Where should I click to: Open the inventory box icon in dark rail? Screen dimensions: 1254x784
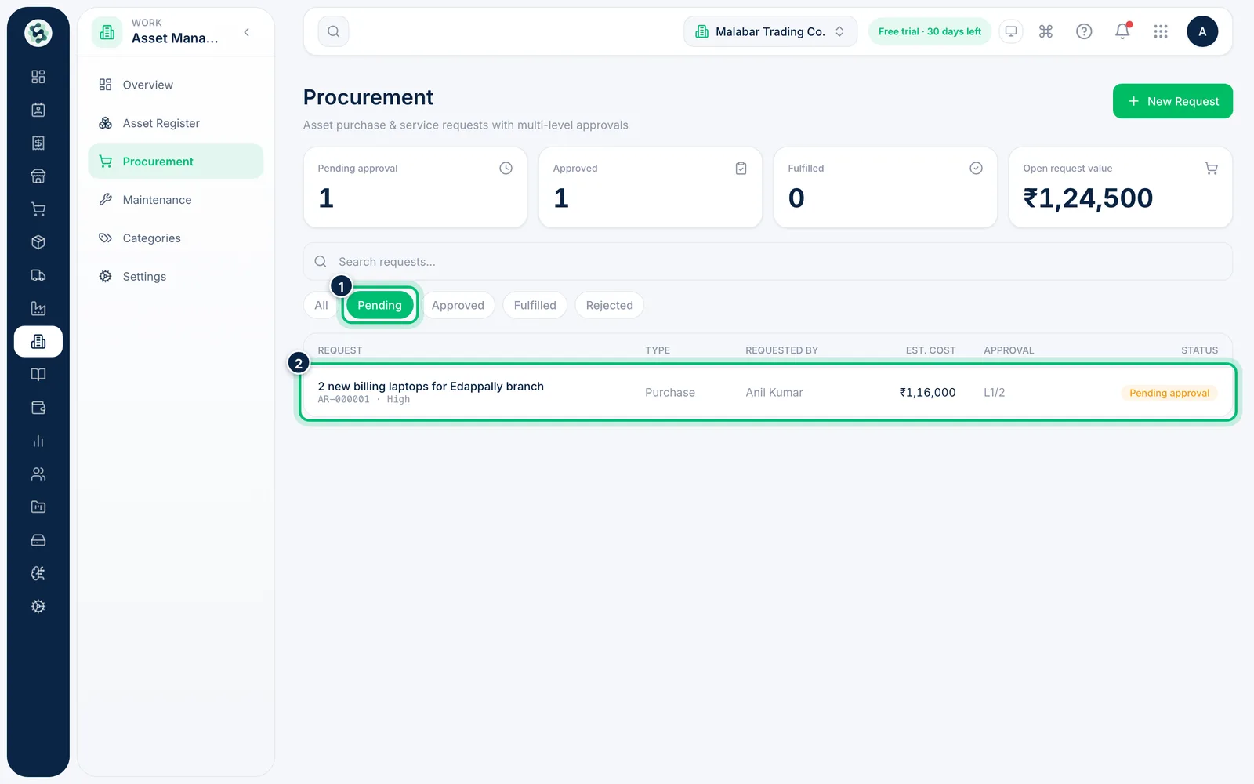coord(38,242)
